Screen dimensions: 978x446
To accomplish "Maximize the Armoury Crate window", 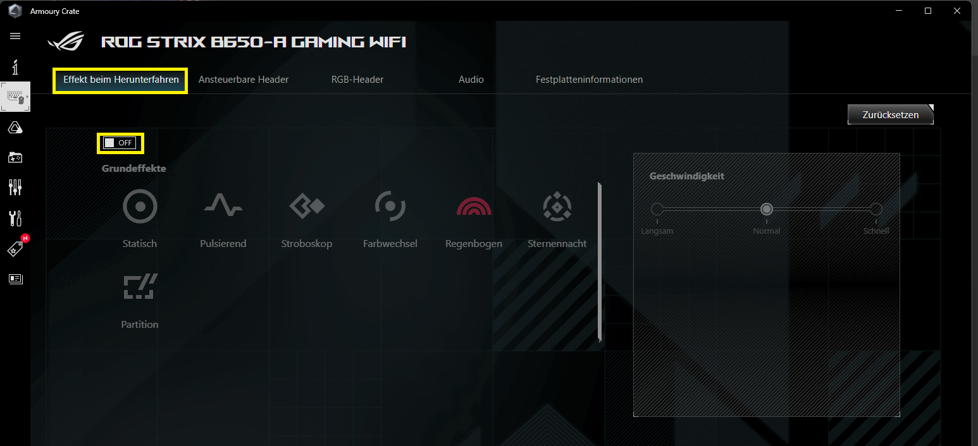I will click(x=928, y=11).
